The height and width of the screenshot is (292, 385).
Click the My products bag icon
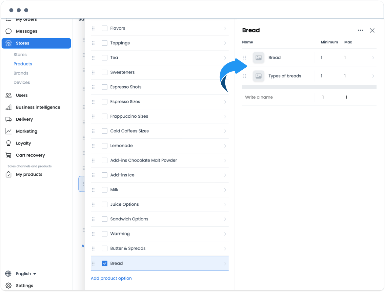pyautogui.click(x=9, y=175)
